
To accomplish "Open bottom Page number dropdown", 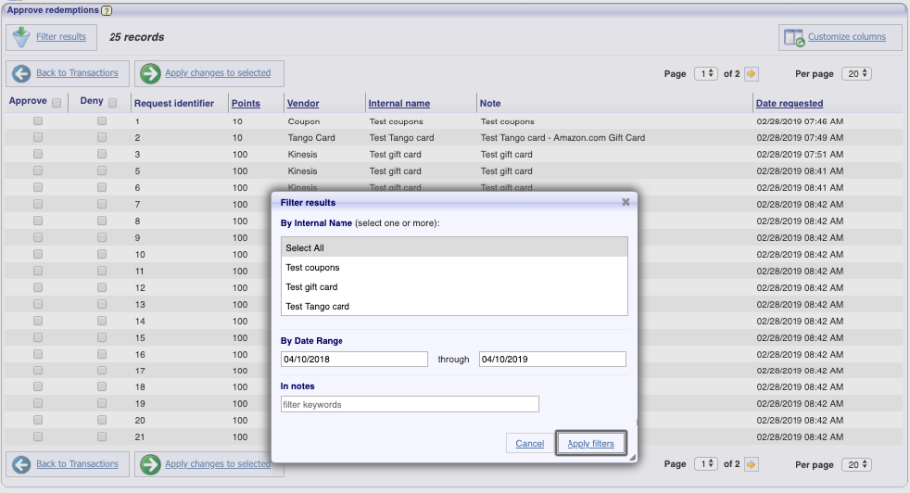I will (706, 464).
